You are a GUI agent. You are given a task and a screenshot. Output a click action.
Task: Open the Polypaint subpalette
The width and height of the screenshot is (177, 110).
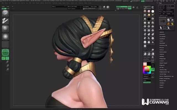click(x=162, y=65)
